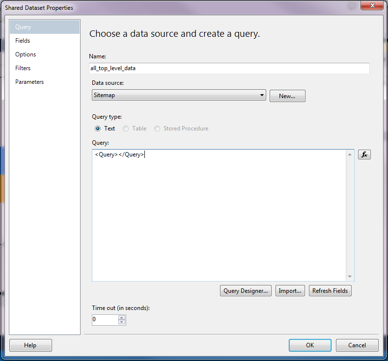Increase the time out value with up arrow
The height and width of the screenshot is (361, 388).
(122, 317)
